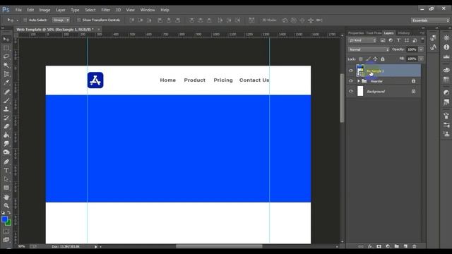452x254 pixels.
Task: Open the Info panel icon in dock
Action: click(446, 47)
